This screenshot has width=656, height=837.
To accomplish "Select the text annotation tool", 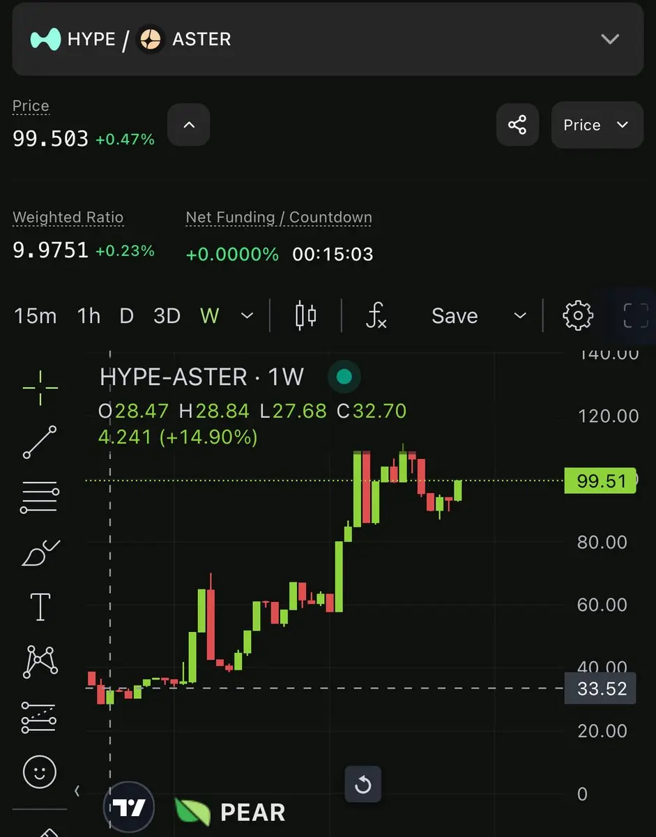I will [40, 607].
